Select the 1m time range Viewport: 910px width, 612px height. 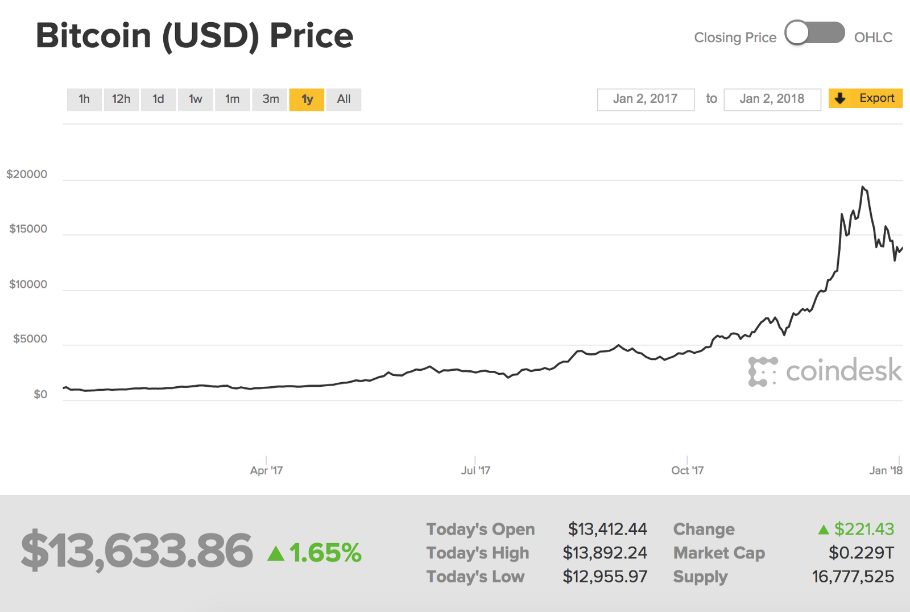coord(233,100)
